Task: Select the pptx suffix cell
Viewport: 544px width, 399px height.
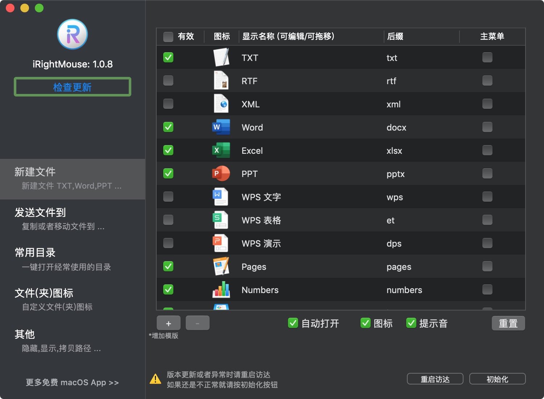Action: pyautogui.click(x=396, y=174)
